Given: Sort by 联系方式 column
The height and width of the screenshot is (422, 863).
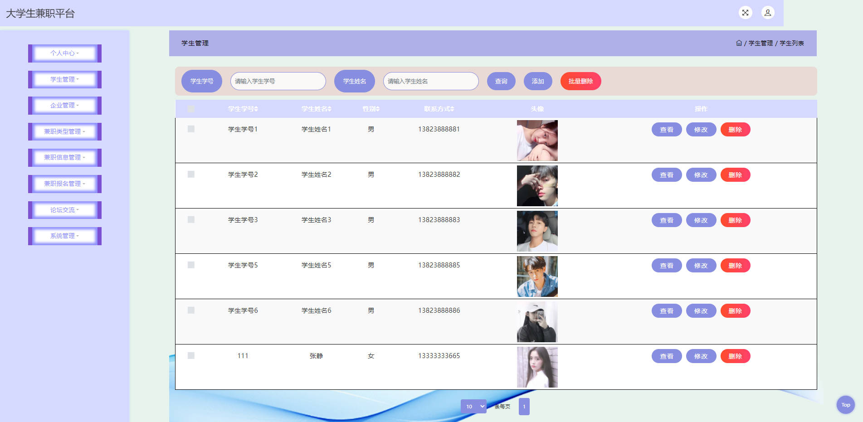Looking at the screenshot, I should 439,109.
